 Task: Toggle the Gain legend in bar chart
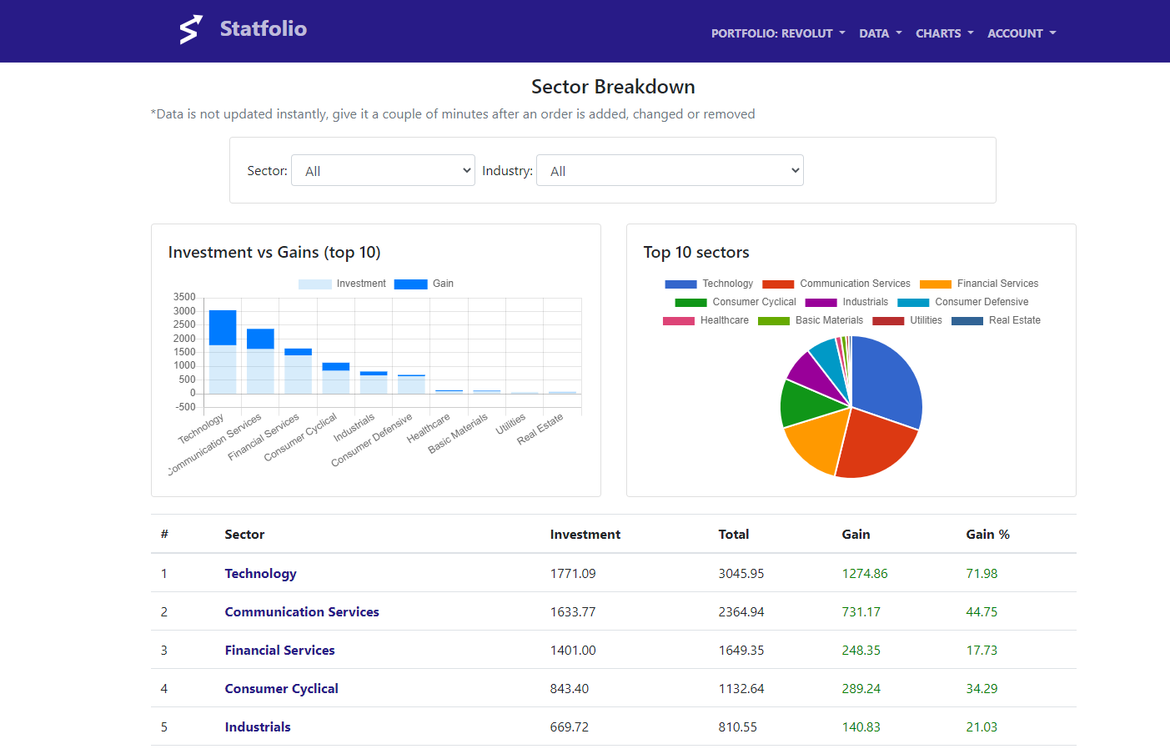pos(424,284)
